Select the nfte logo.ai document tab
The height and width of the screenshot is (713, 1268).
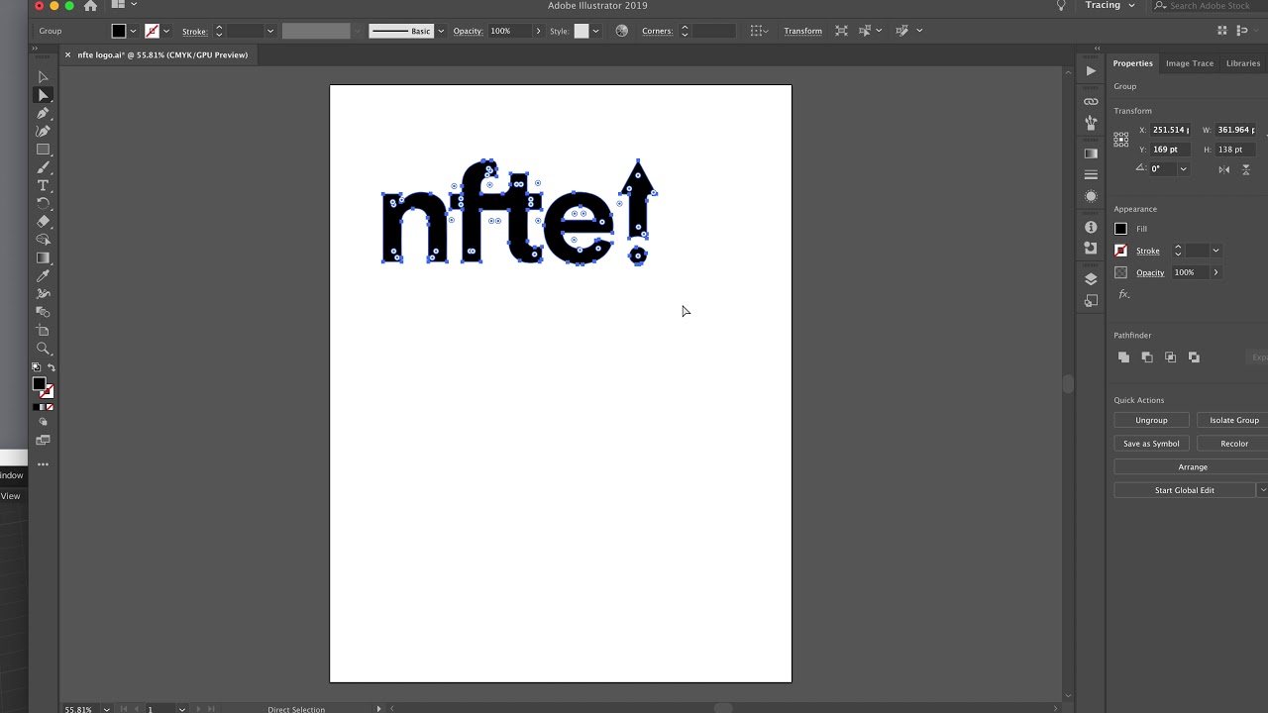pos(162,54)
